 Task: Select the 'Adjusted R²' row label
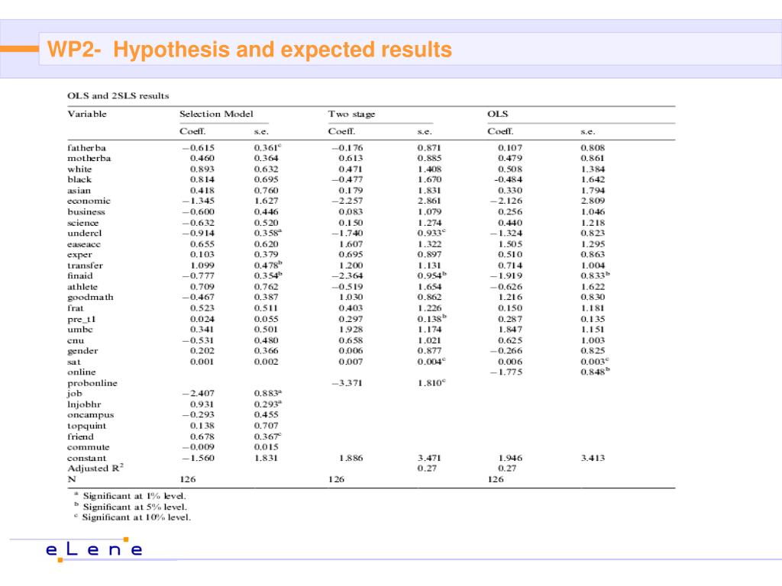(95, 468)
